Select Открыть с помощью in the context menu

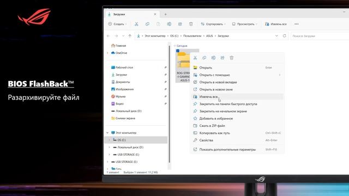pos(237,75)
